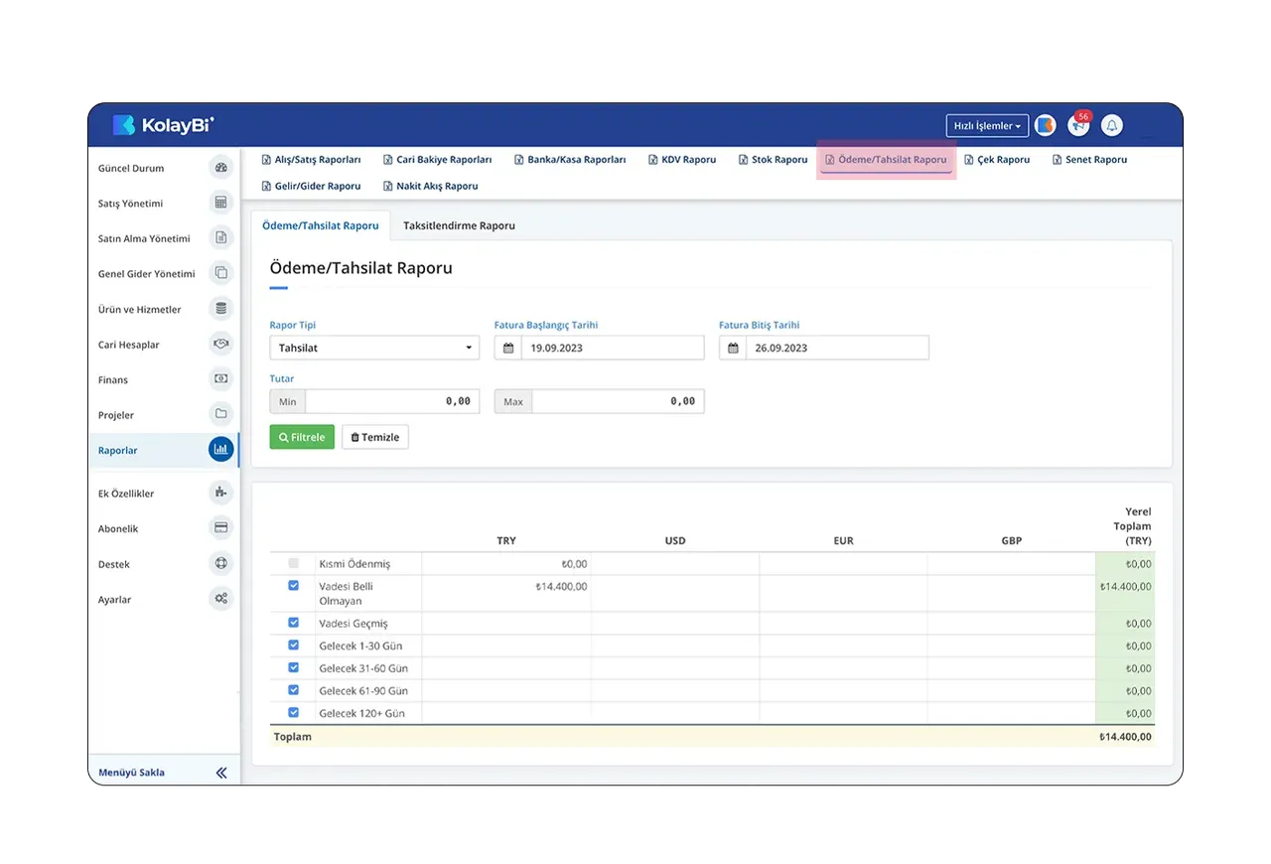Open the Fatura Bitiş Tarihi date picker
The width and height of the screenshot is (1271, 864).
[824, 348]
